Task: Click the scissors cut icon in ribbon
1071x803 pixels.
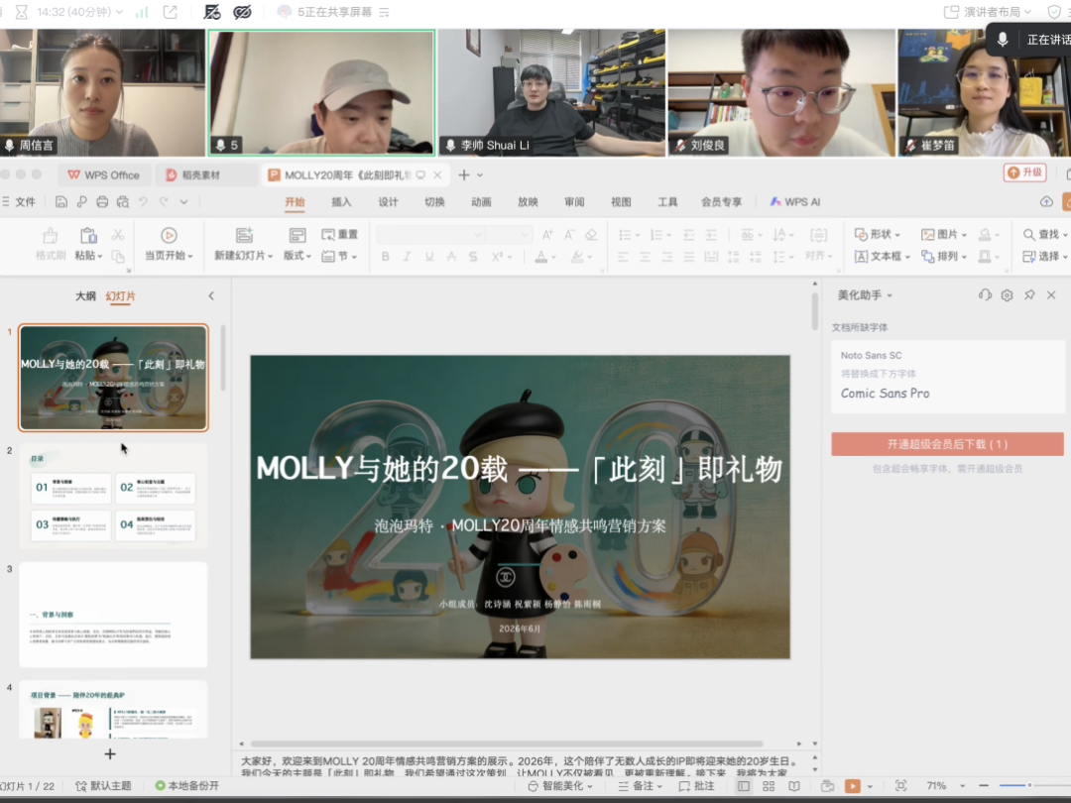Action: click(117, 235)
